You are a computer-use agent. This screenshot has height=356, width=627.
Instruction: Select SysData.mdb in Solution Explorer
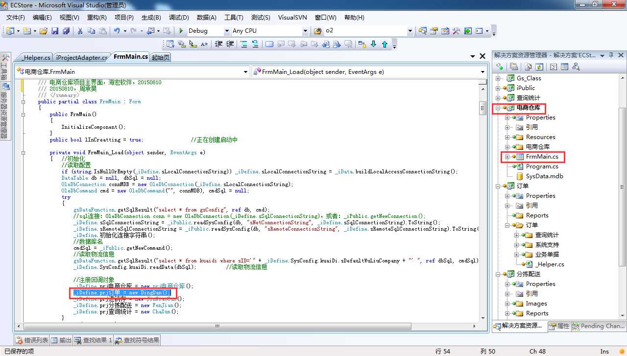click(x=544, y=176)
